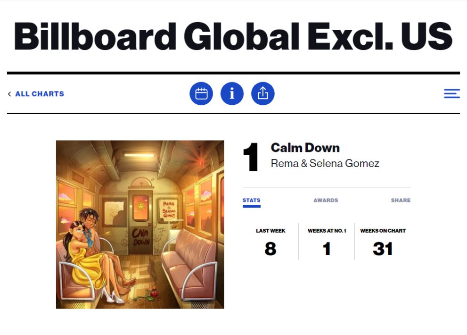Click the WEEKS ON CHART label
The height and width of the screenshot is (335, 467).
pos(383,231)
